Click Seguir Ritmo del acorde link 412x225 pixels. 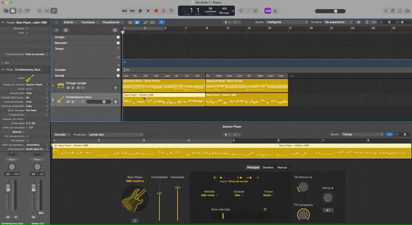238,181
